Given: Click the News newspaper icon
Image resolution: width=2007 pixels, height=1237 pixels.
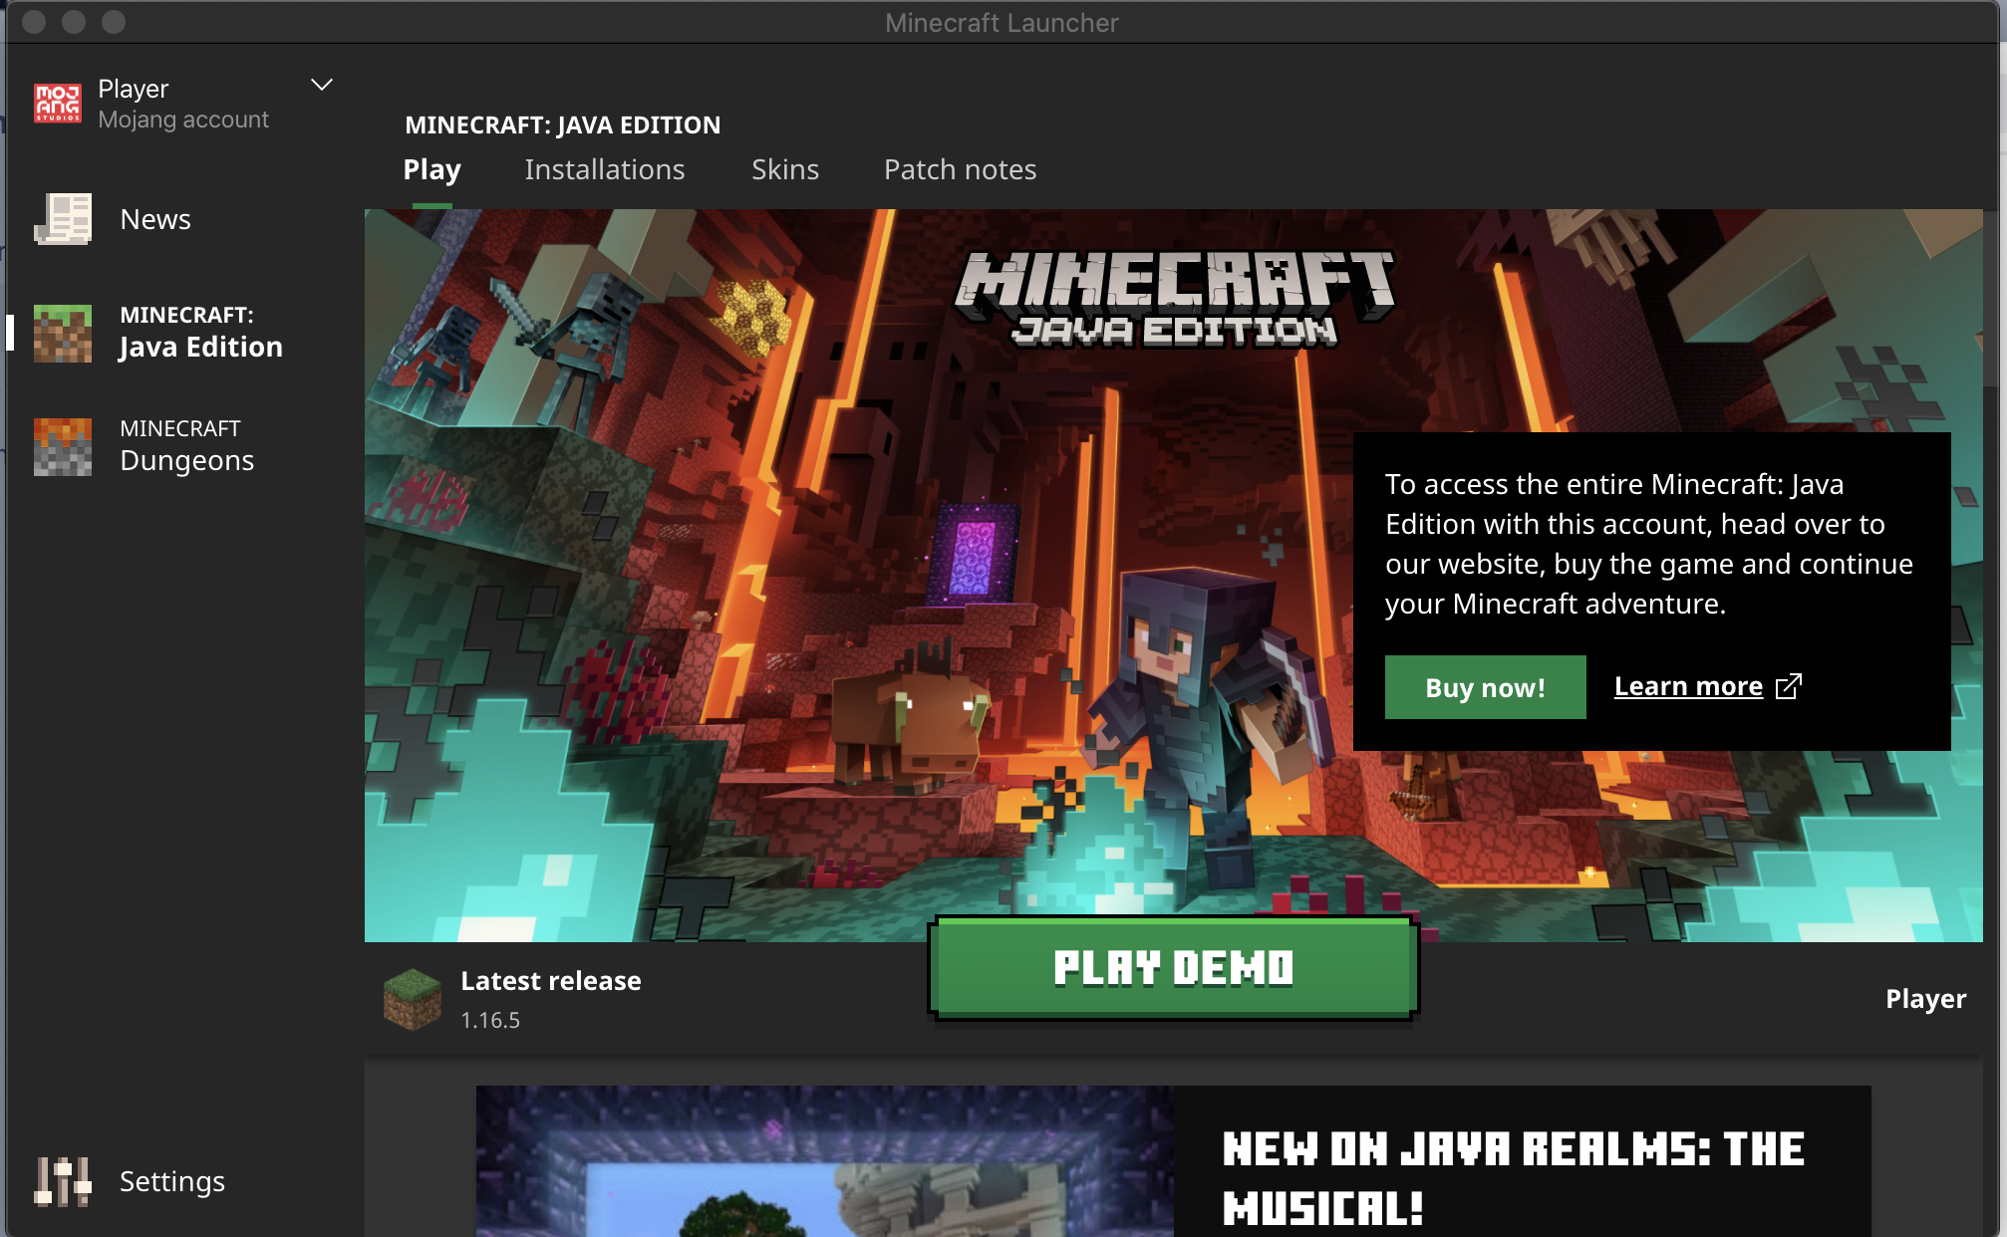Looking at the screenshot, I should (x=63, y=219).
